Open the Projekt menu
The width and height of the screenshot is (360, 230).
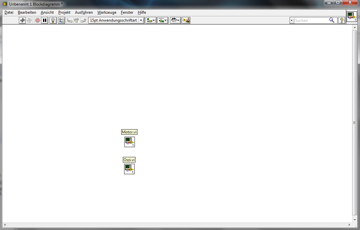[64, 12]
